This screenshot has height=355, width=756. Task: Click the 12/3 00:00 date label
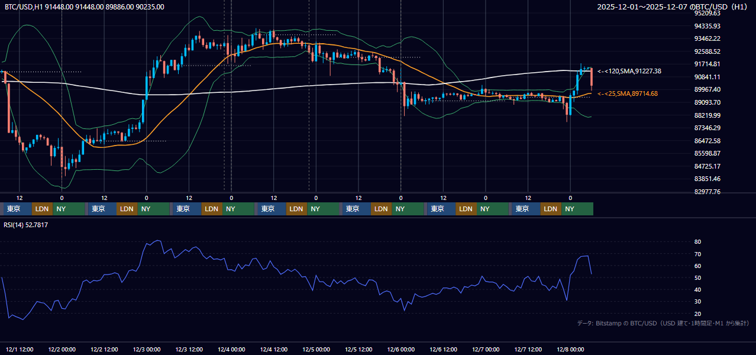point(147,350)
